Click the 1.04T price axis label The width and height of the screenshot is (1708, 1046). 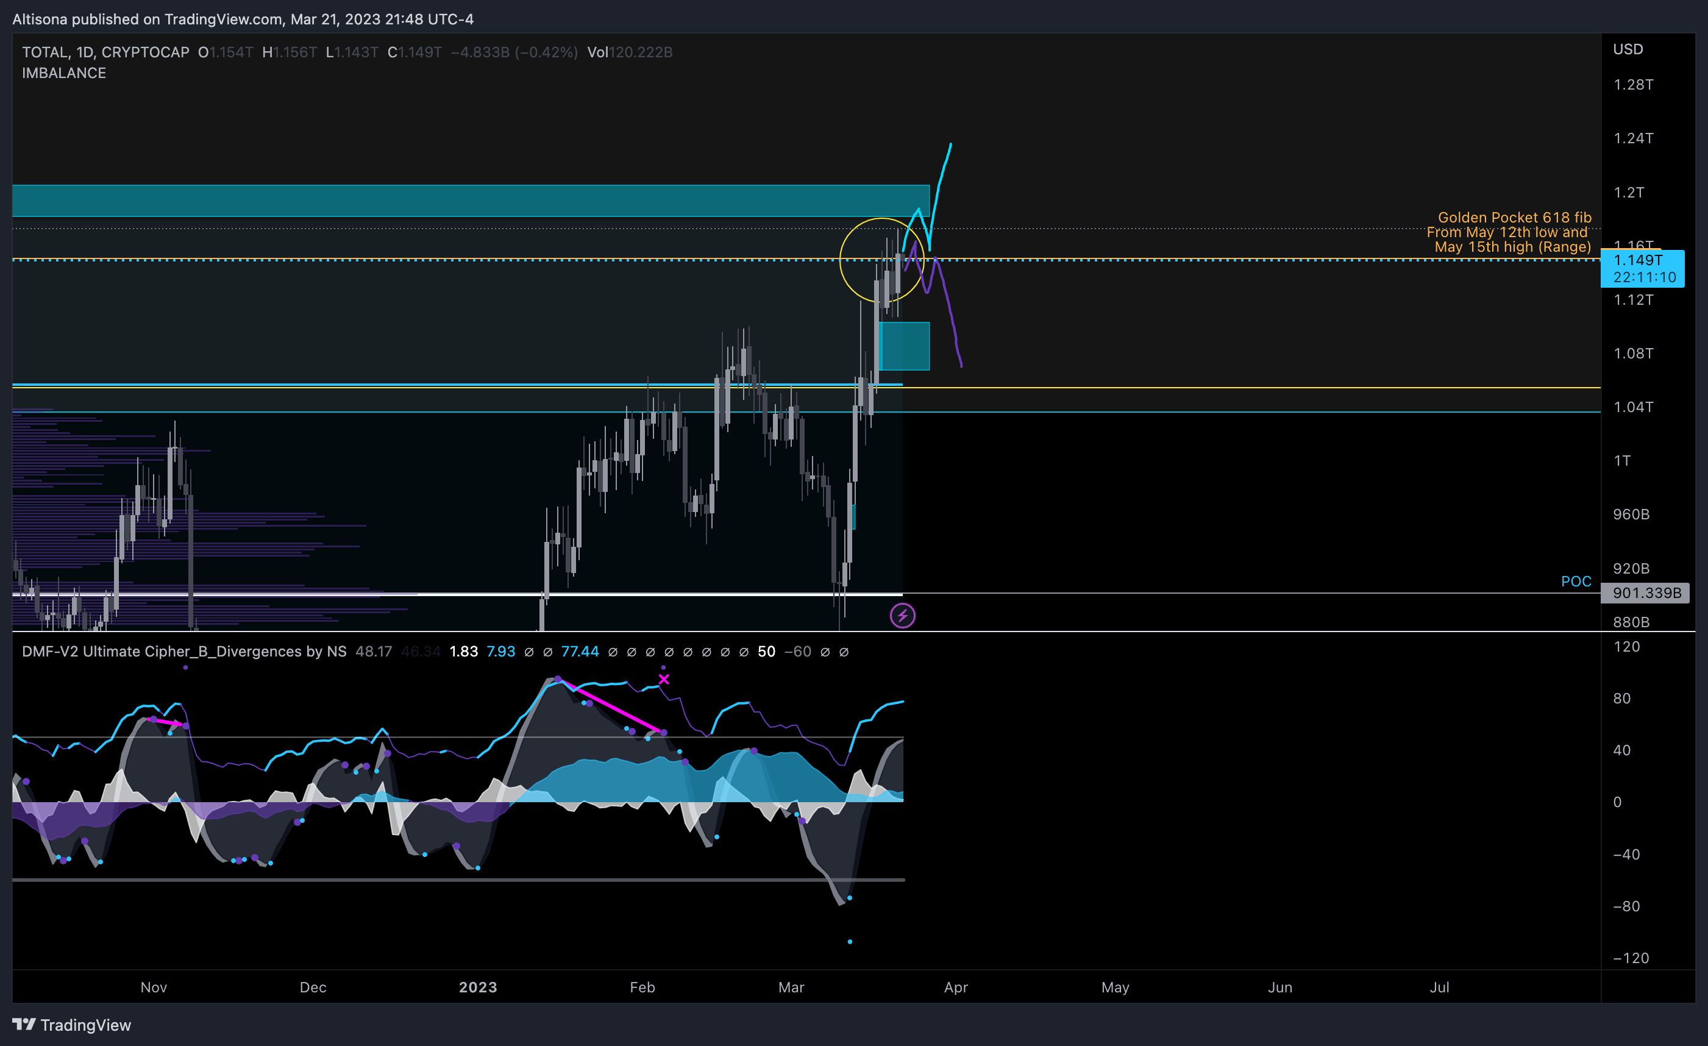click(1633, 407)
